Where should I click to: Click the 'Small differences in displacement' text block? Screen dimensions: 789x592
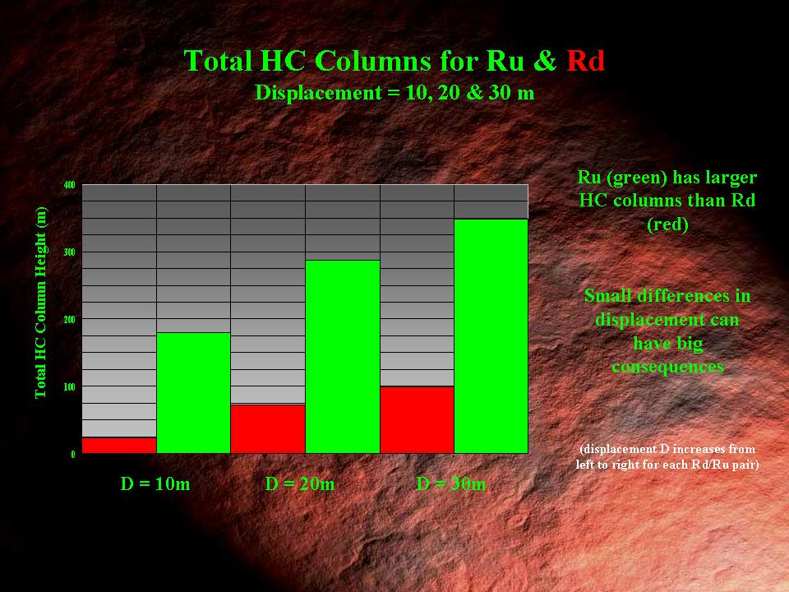pyautogui.click(x=667, y=331)
